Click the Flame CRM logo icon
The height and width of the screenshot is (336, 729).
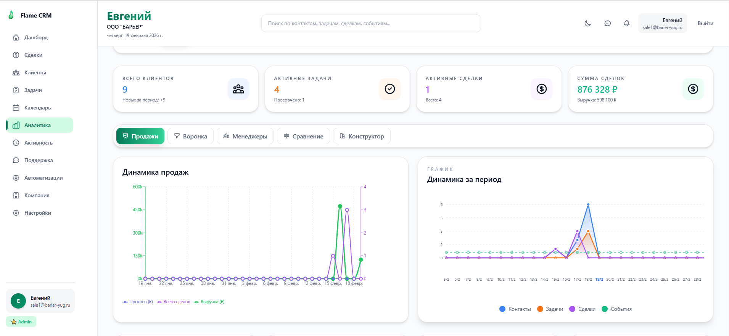[x=11, y=15]
